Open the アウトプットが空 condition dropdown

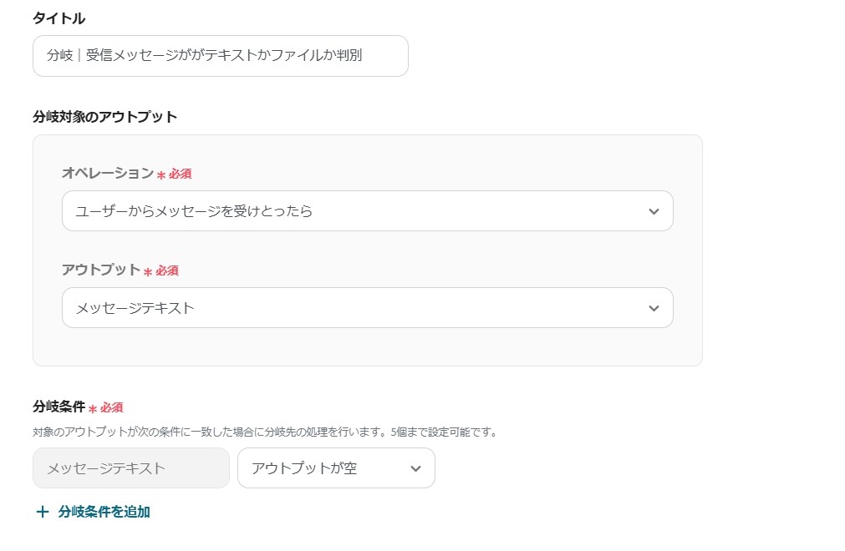point(326,468)
